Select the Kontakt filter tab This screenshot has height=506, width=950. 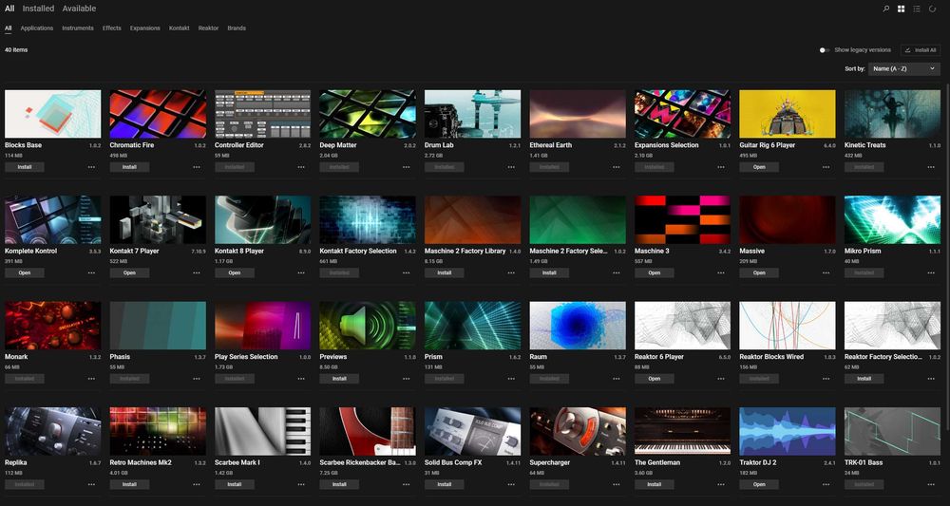pos(180,28)
